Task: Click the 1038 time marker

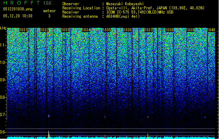Action: coord(170,30)
